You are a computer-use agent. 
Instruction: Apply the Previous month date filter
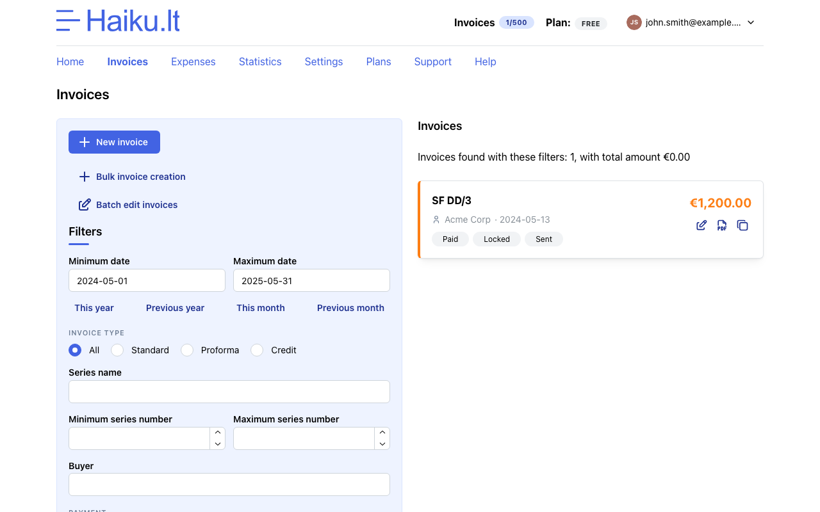click(350, 308)
